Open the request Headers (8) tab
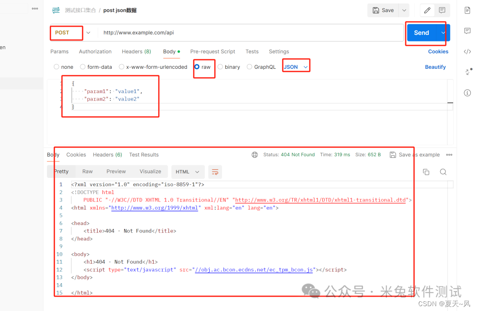 [x=136, y=52]
